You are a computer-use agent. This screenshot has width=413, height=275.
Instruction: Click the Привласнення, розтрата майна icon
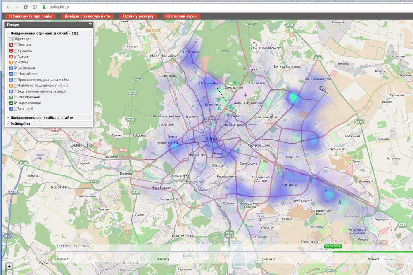[11, 80]
